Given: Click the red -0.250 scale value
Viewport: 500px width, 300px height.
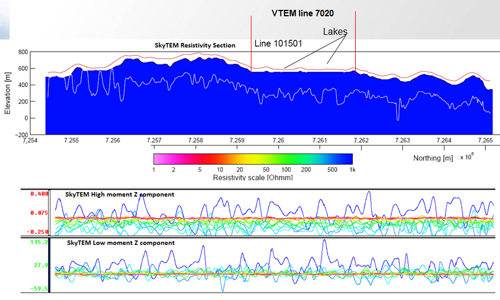Looking at the screenshot, I should (x=37, y=232).
